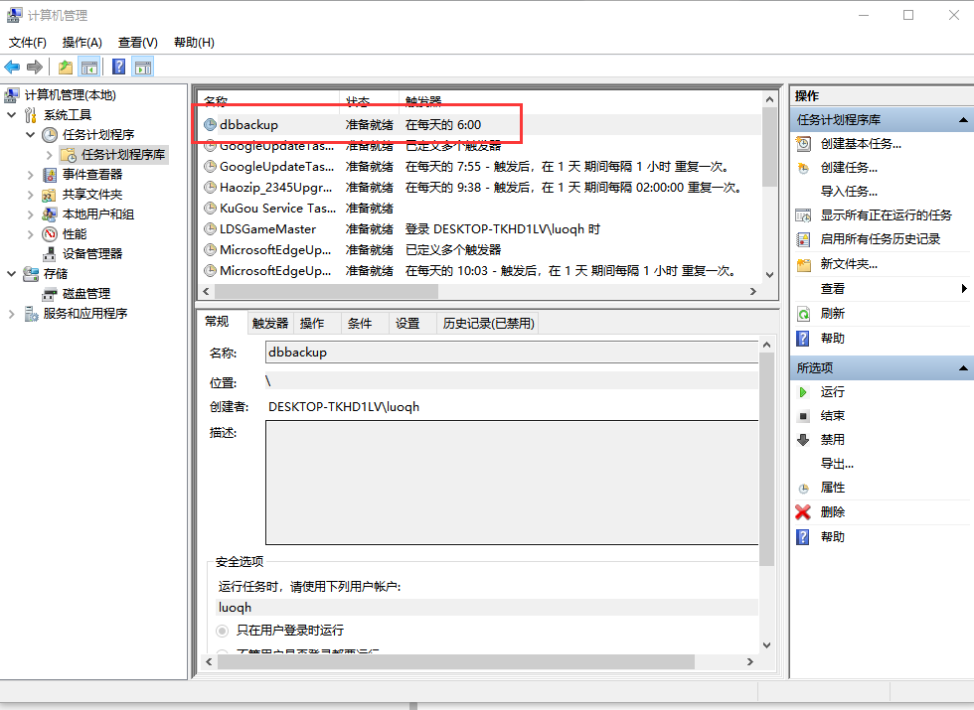Image resolution: width=974 pixels, height=710 pixels.
Task: Click the 设备管理器 tree icon
Action: [49, 254]
